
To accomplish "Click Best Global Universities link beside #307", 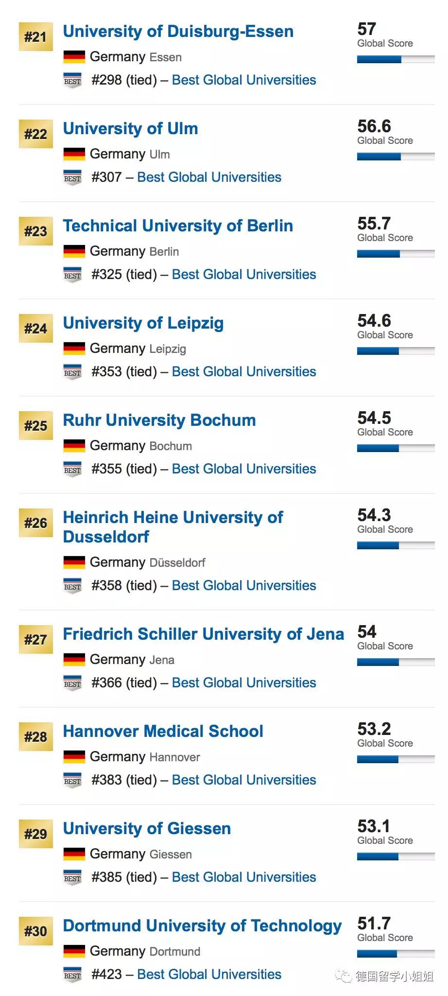I will tap(209, 177).
